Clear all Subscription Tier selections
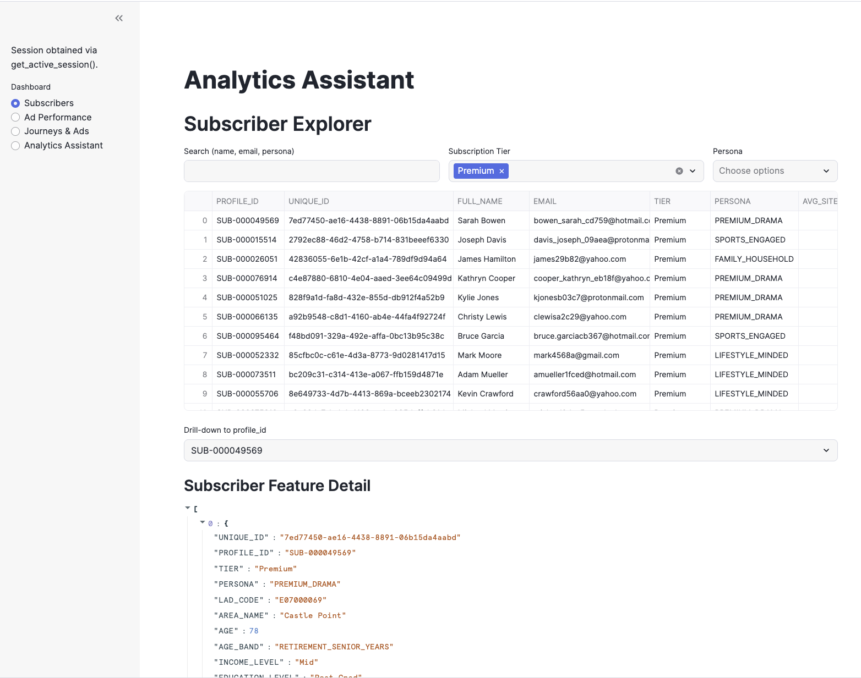861x678 pixels. point(679,171)
